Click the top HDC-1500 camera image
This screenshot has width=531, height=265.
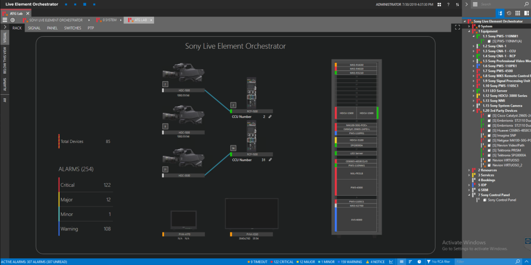[183, 72]
